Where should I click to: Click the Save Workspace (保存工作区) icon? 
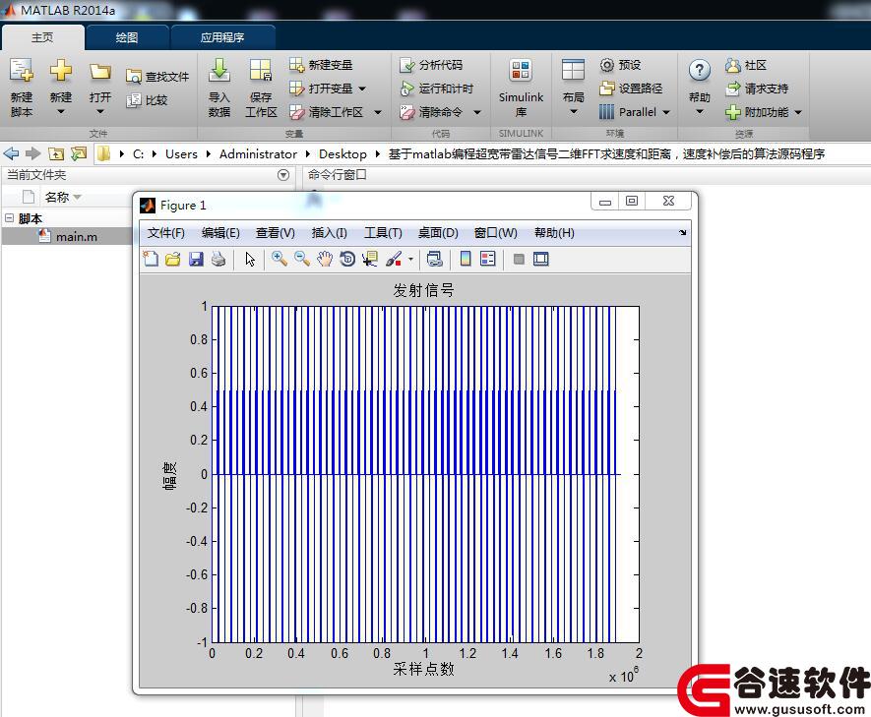pyautogui.click(x=261, y=71)
